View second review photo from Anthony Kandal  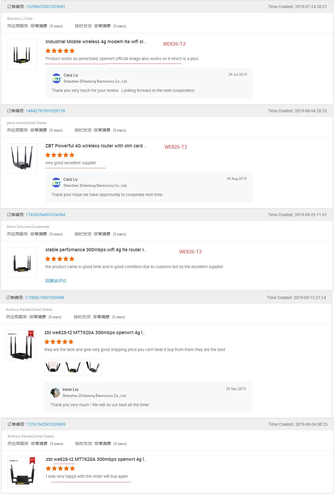coord(73,367)
